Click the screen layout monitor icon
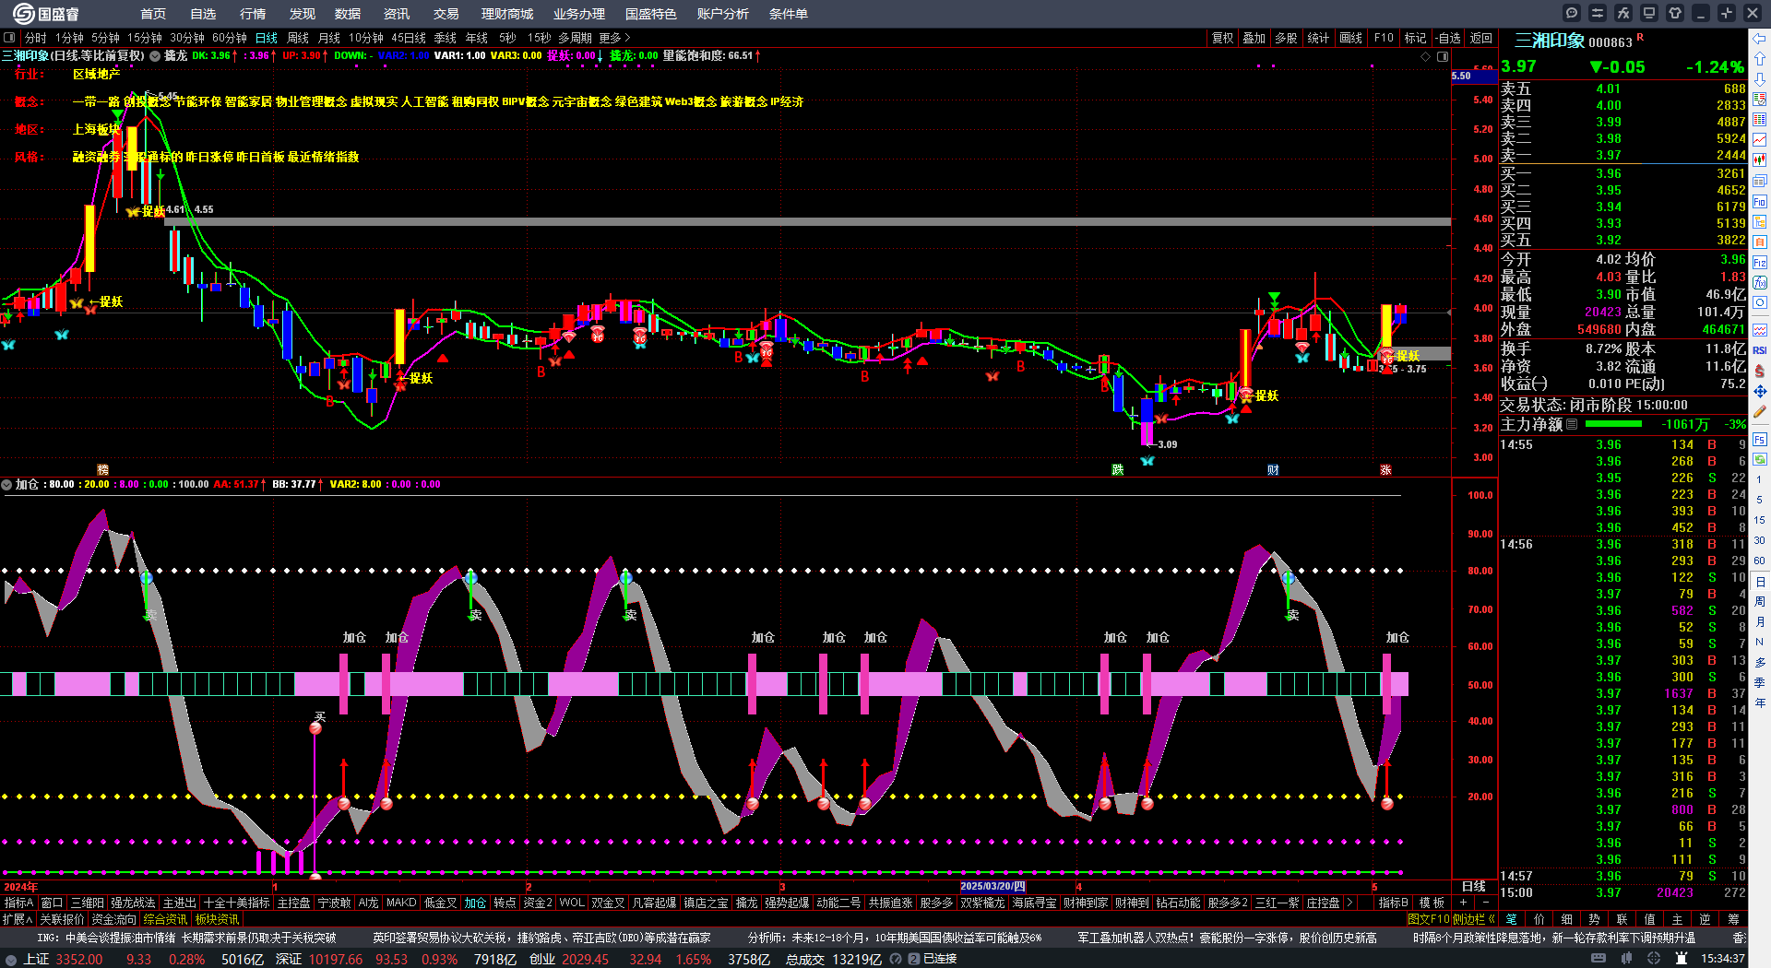The width and height of the screenshot is (1771, 968). tap(1649, 13)
